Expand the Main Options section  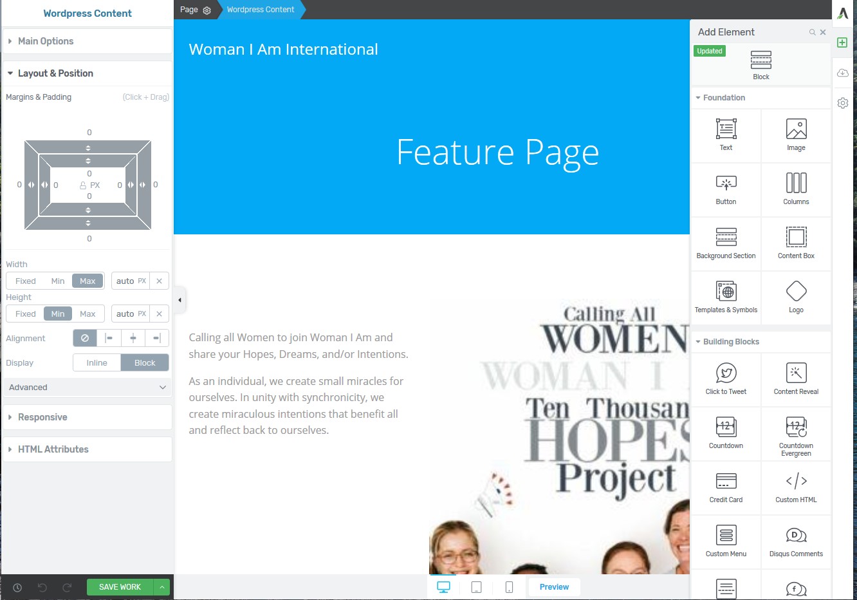tap(88, 41)
